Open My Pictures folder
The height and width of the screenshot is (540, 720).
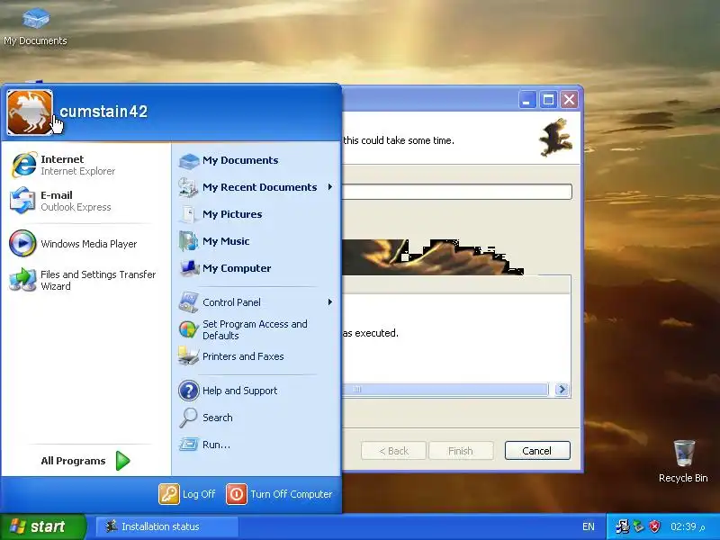[x=256, y=214]
